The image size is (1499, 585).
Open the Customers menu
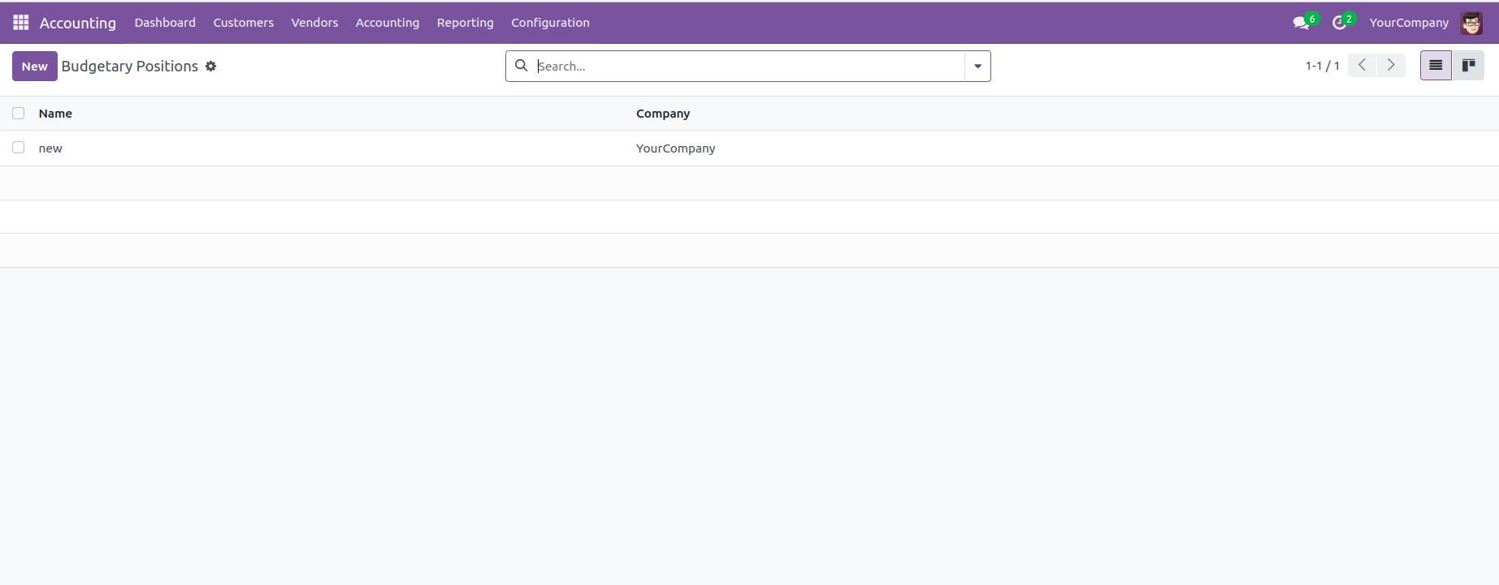[243, 23]
